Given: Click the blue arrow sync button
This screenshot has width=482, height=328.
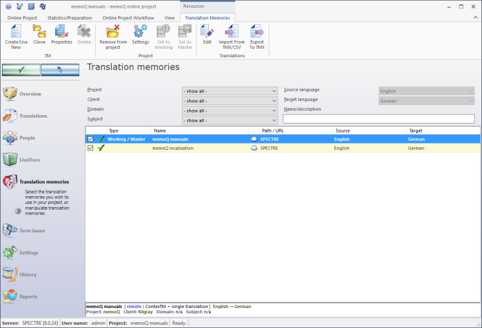Looking at the screenshot, I should click(60, 70).
